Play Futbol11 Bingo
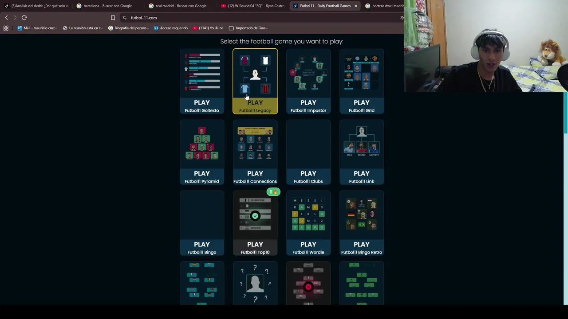The image size is (568, 319). pyautogui.click(x=202, y=223)
